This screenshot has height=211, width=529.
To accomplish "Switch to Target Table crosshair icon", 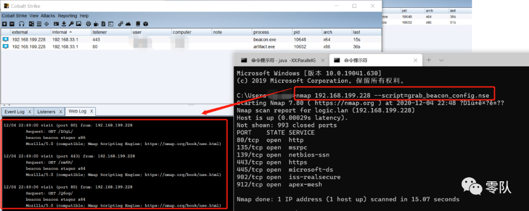I will (46, 24).
